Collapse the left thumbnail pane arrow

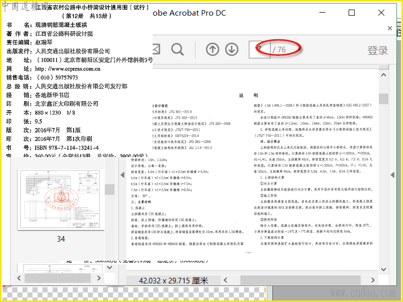[122, 175]
